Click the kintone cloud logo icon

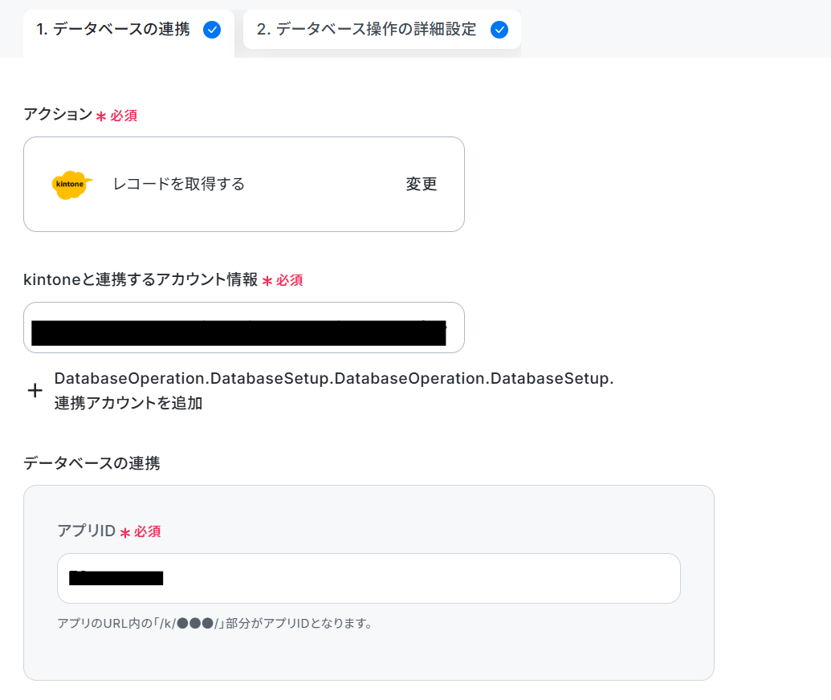(x=71, y=185)
